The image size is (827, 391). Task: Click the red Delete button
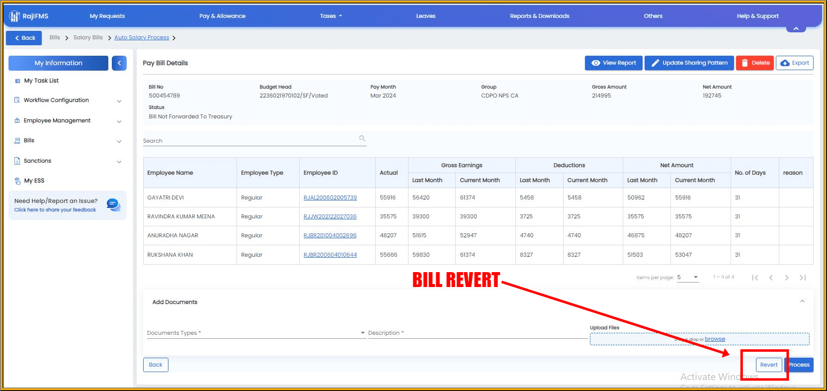coord(754,63)
